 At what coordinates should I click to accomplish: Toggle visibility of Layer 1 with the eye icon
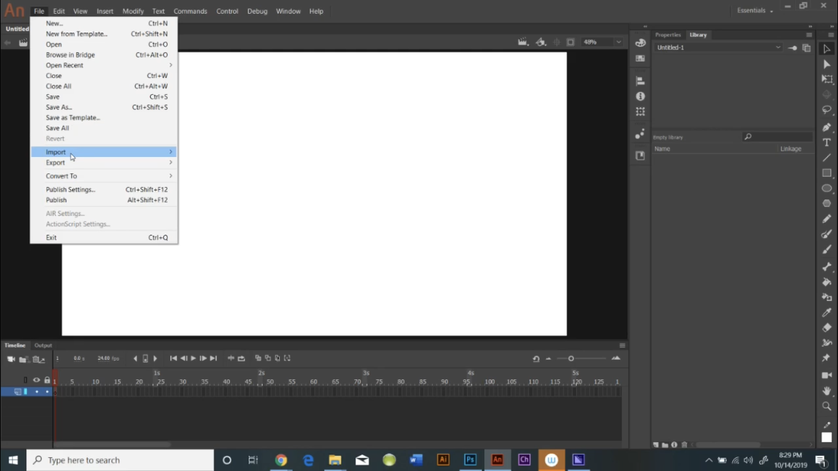(x=36, y=391)
